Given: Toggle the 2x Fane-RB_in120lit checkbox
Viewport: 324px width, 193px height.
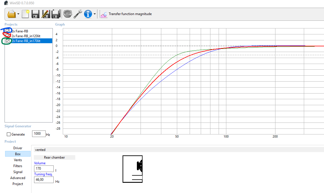Looking at the screenshot, I should pyautogui.click(x=8, y=36).
